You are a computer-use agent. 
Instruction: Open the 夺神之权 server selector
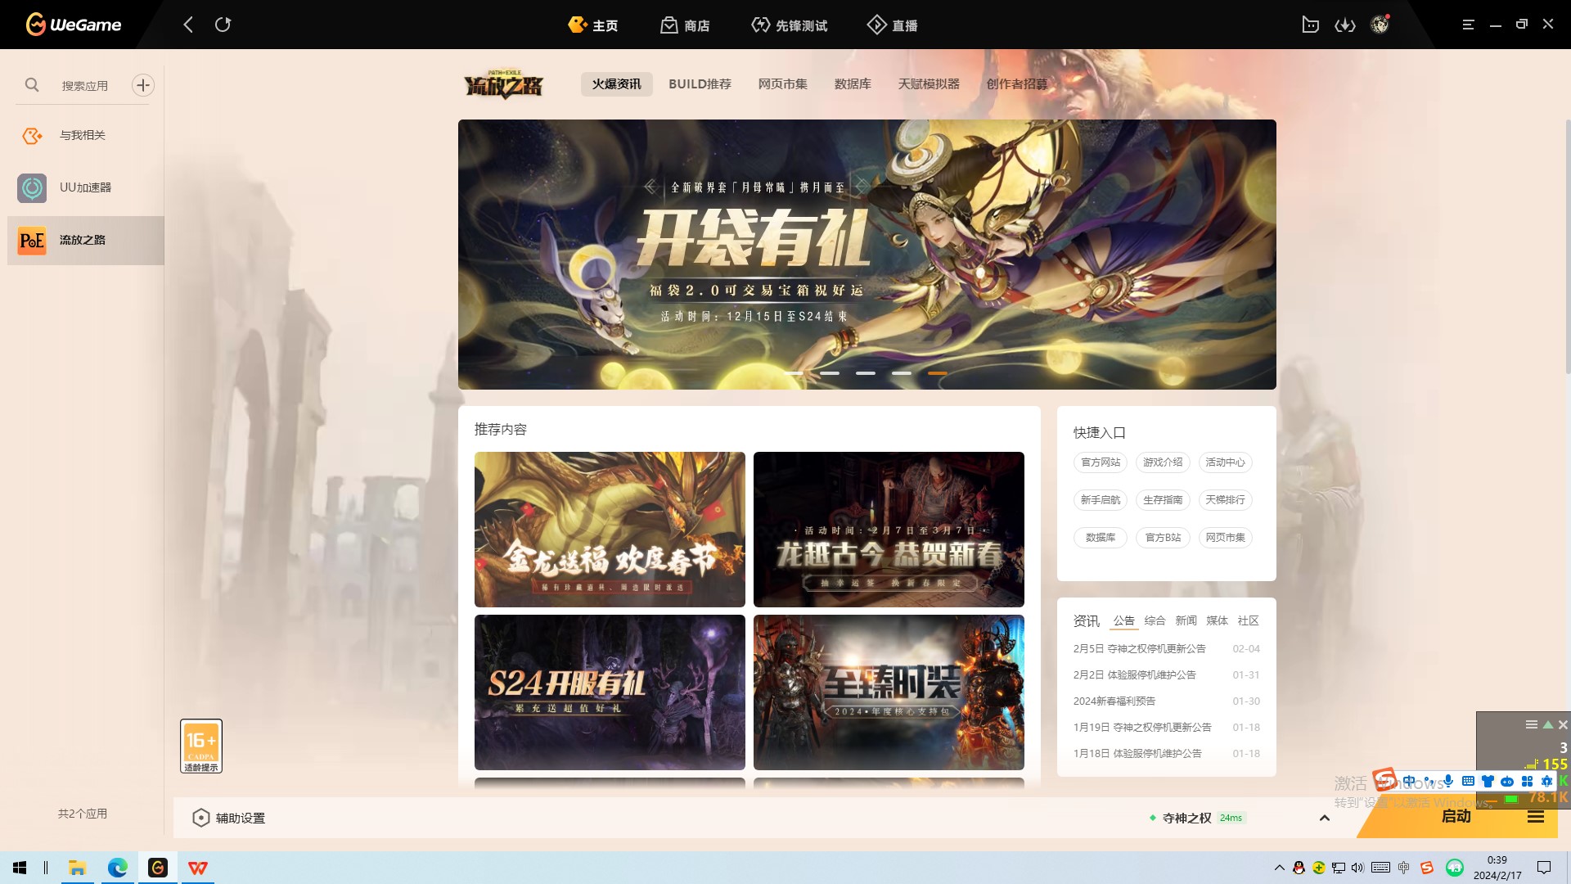[1197, 818]
